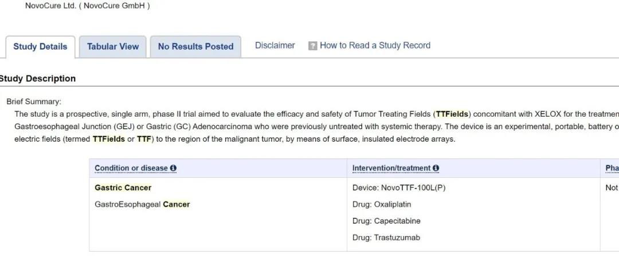Select the GastroEsophageal Cancer condition entry
Image resolution: width=619 pixels, height=267 pixels.
[x=142, y=204]
